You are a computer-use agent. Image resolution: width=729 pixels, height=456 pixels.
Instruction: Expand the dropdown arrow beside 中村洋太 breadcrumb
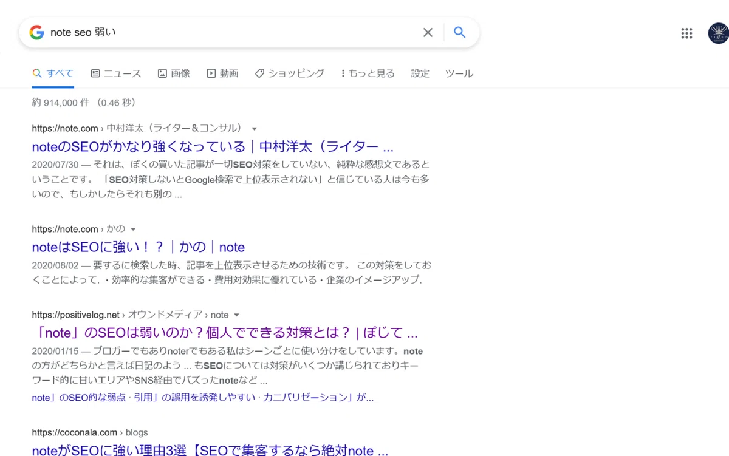(x=255, y=129)
